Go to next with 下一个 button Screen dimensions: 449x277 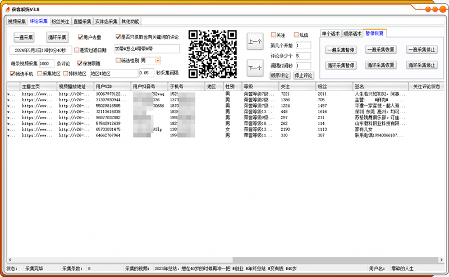(x=255, y=68)
